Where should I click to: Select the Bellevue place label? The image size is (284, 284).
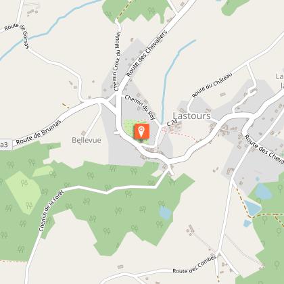[87, 140]
